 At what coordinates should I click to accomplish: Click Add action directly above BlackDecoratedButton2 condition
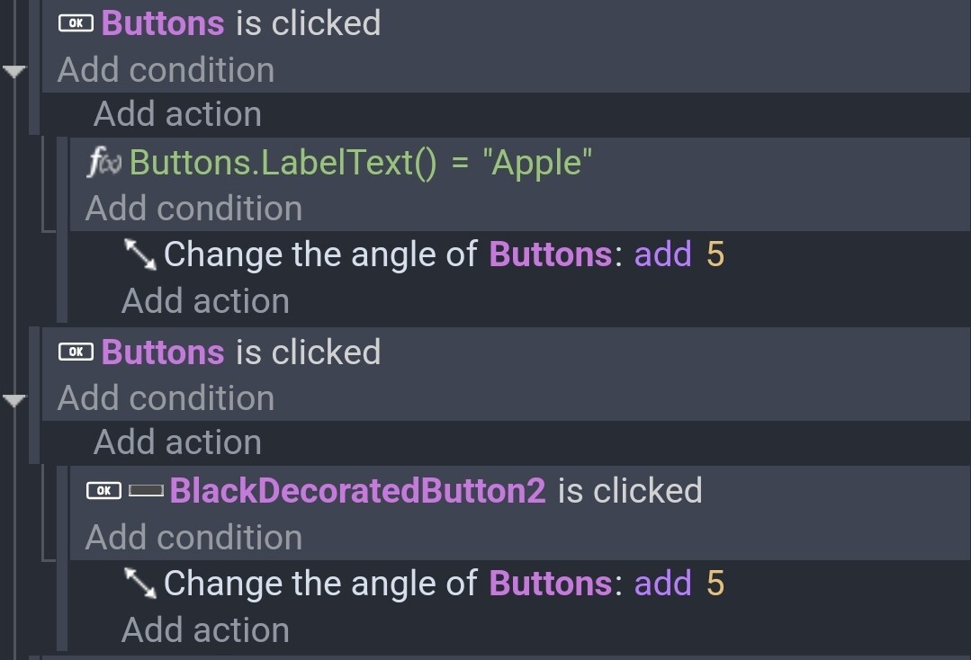tap(177, 443)
